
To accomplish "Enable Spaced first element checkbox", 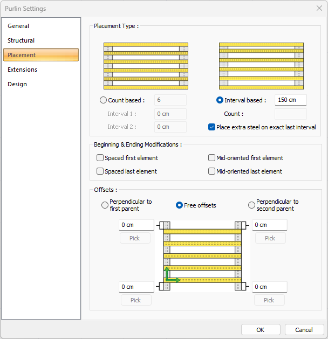I will 100,158.
